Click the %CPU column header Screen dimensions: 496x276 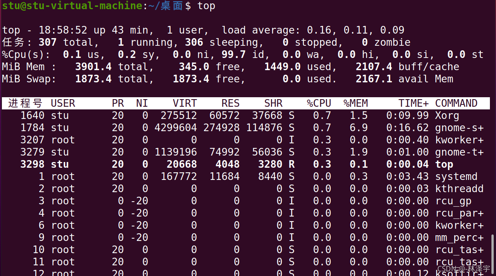click(x=319, y=103)
